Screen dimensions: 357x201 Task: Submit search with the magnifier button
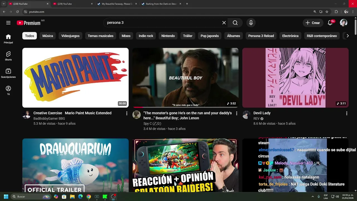tap(235, 23)
